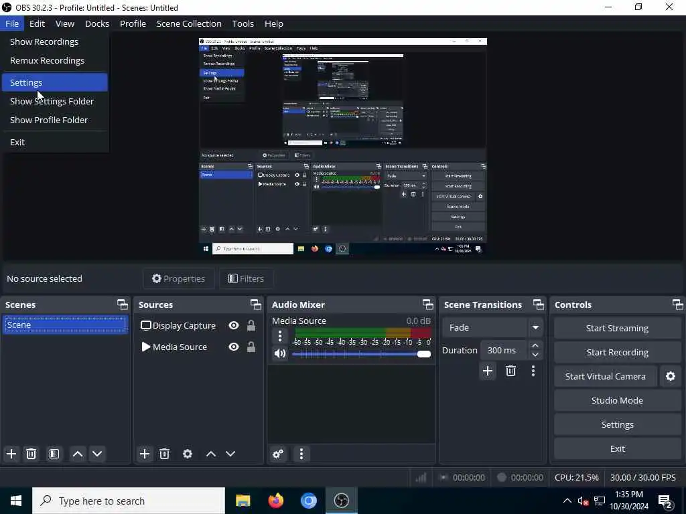Open the Edit menu
Image resolution: width=686 pixels, height=514 pixels.
click(x=38, y=23)
